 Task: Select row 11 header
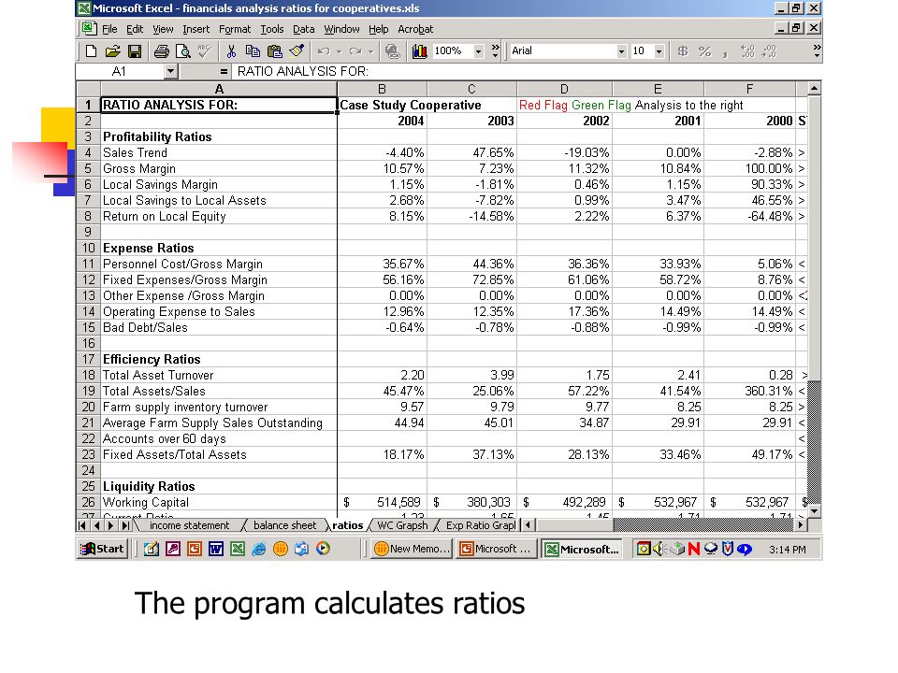(88, 264)
